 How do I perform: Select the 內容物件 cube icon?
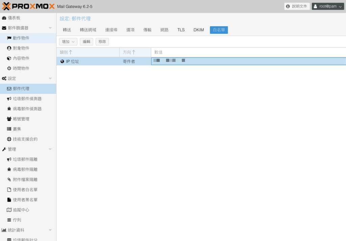click(9, 58)
